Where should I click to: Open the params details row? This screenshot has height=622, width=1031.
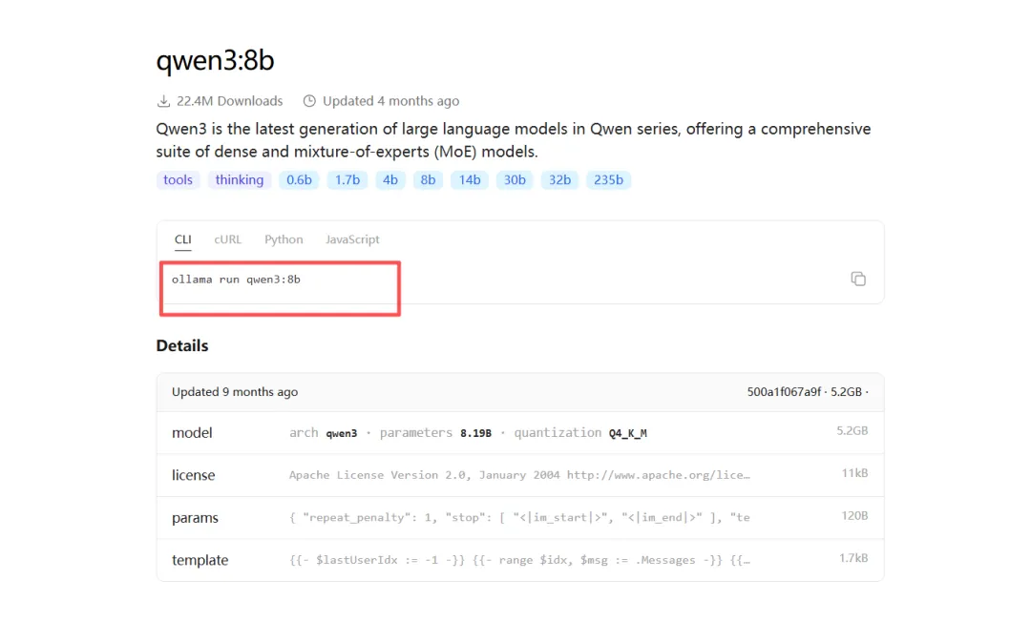520,518
